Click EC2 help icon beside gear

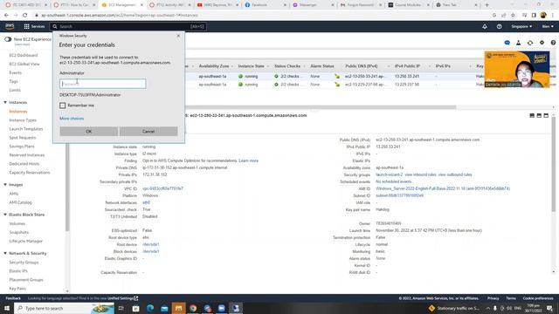(553, 43)
